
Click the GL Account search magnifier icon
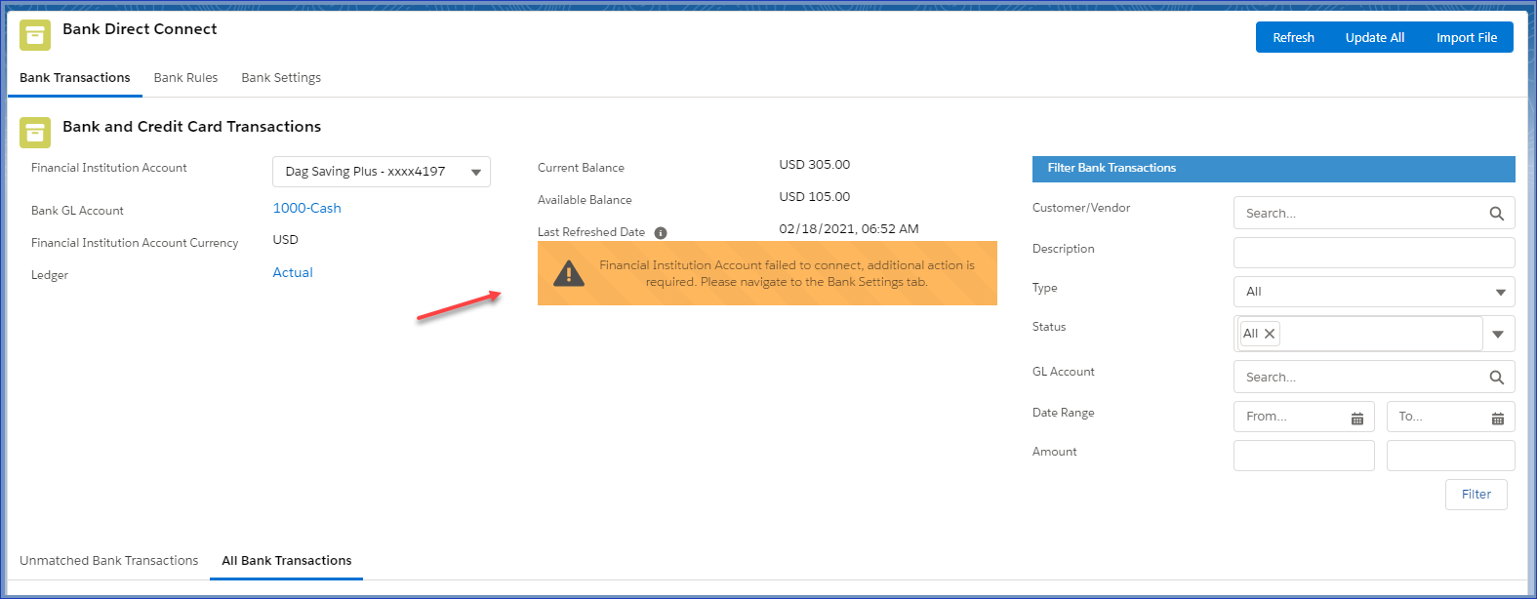coord(1496,378)
